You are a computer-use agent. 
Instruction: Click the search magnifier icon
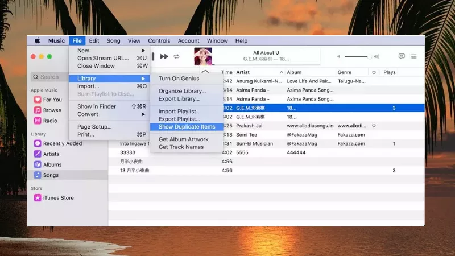point(36,77)
